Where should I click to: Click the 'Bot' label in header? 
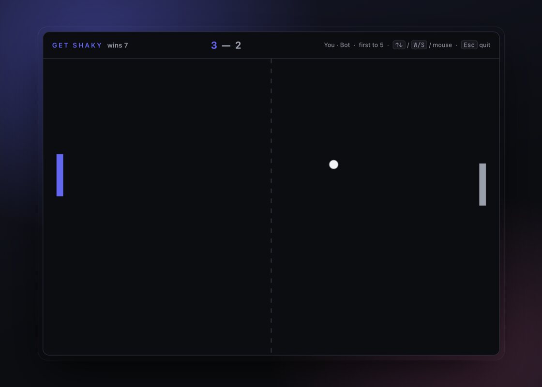(345, 45)
